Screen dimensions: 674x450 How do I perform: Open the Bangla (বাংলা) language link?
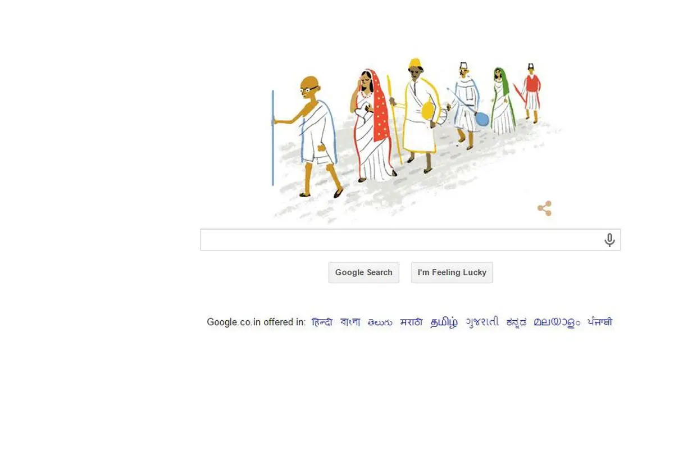pos(350,322)
